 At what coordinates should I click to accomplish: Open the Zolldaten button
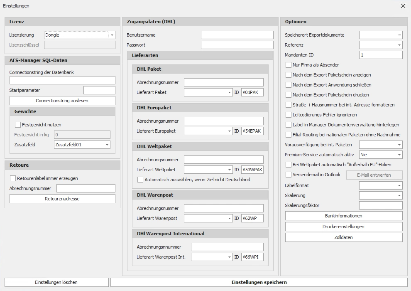[344, 237]
